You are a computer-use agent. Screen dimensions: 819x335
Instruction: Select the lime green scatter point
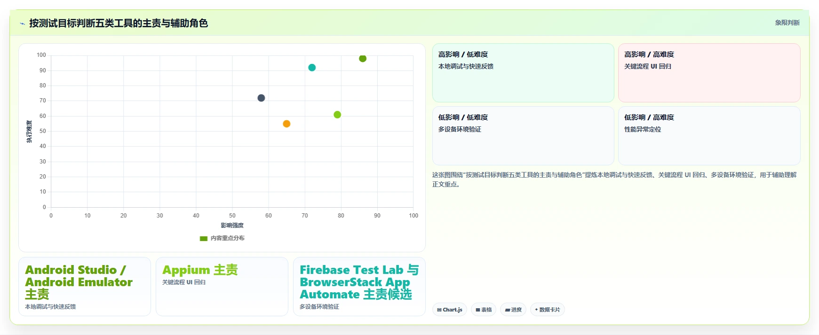point(337,115)
